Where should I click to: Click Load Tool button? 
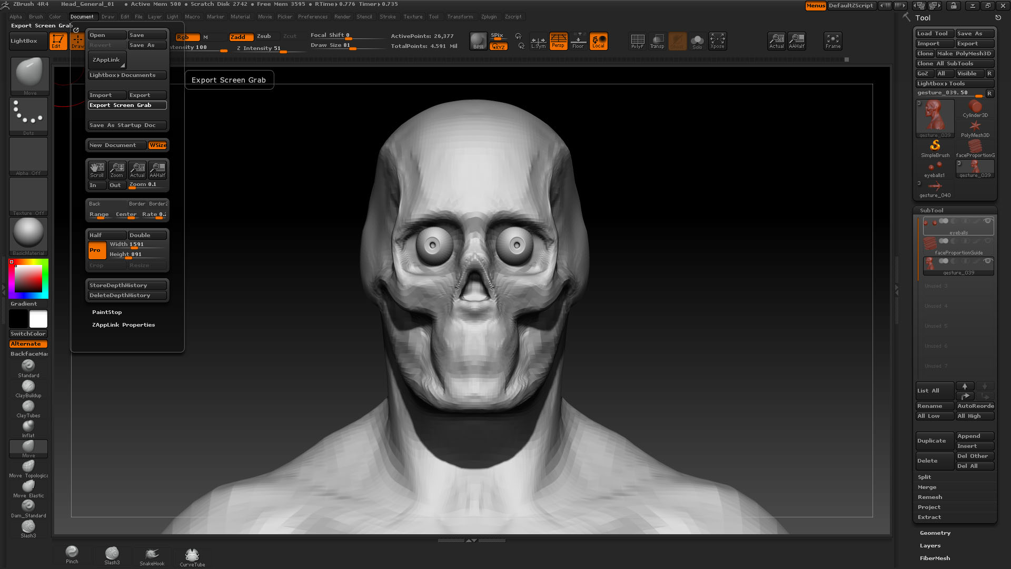(935, 34)
